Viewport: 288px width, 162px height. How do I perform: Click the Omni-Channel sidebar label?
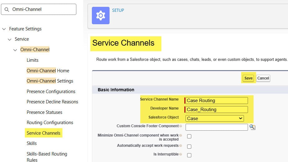point(35,50)
